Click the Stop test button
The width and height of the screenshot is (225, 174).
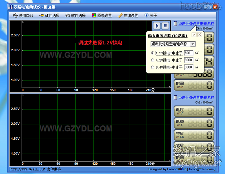[165, 25]
